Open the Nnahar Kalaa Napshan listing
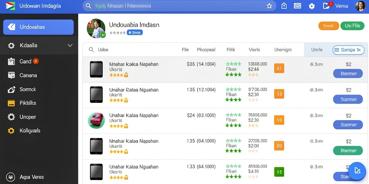The width and height of the screenshot is (369, 184). pyautogui.click(x=134, y=141)
